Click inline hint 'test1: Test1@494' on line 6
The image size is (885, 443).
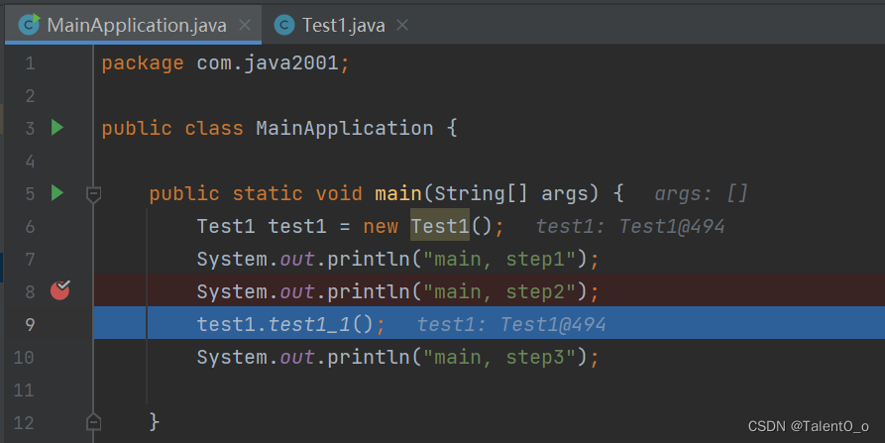point(630,226)
